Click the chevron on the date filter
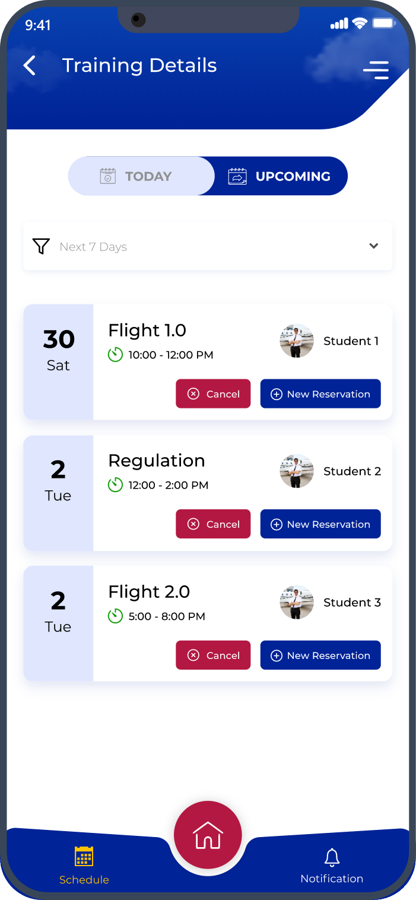 (374, 246)
